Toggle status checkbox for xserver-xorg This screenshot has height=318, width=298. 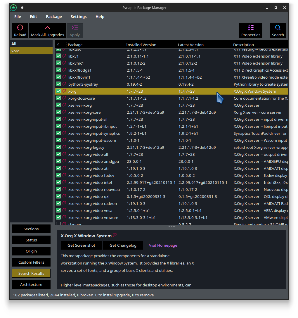point(58,105)
